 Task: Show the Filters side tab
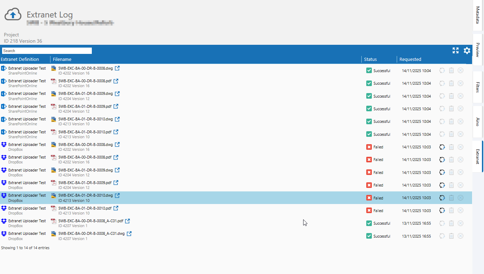click(x=478, y=87)
